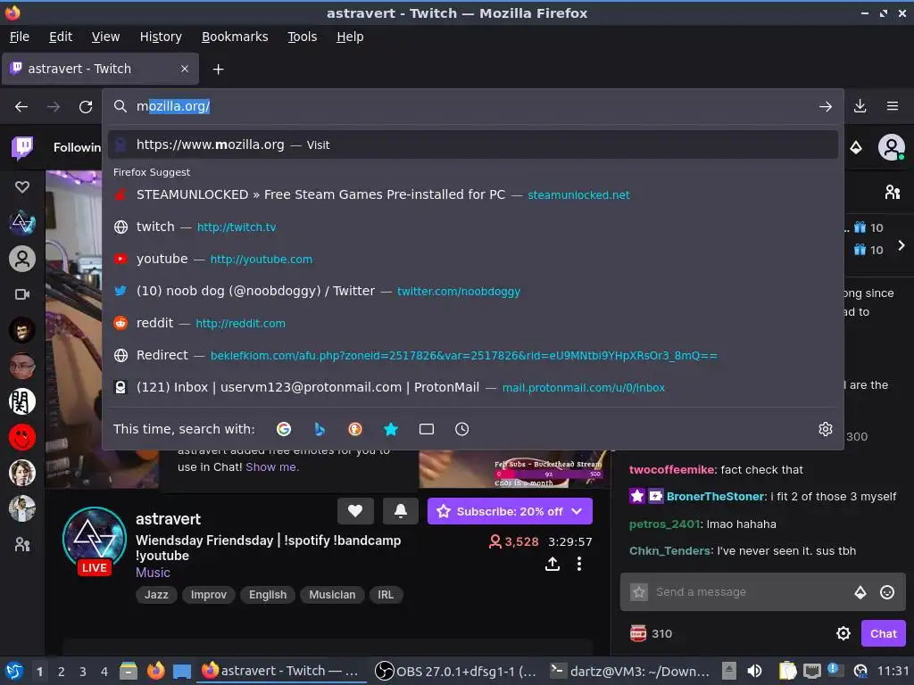Open chat settings gear icon
The image size is (914, 685).
click(843, 633)
